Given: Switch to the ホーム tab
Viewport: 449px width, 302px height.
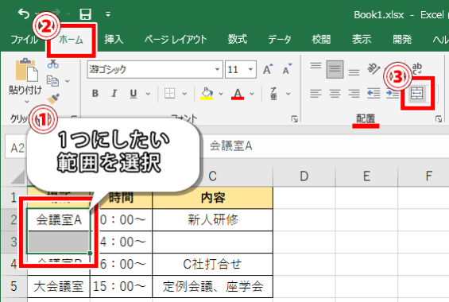Looking at the screenshot, I should [71, 40].
